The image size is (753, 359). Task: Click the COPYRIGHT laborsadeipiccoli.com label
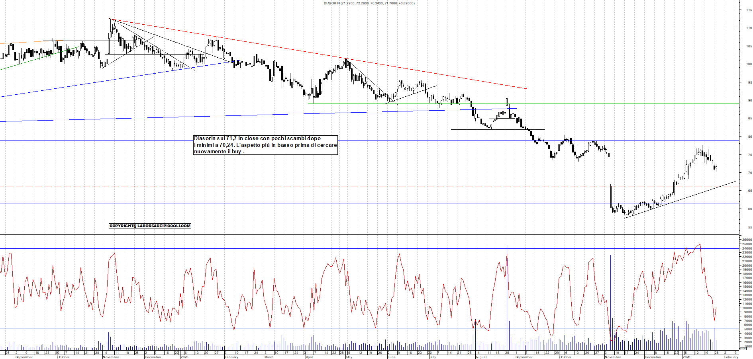tap(150, 226)
